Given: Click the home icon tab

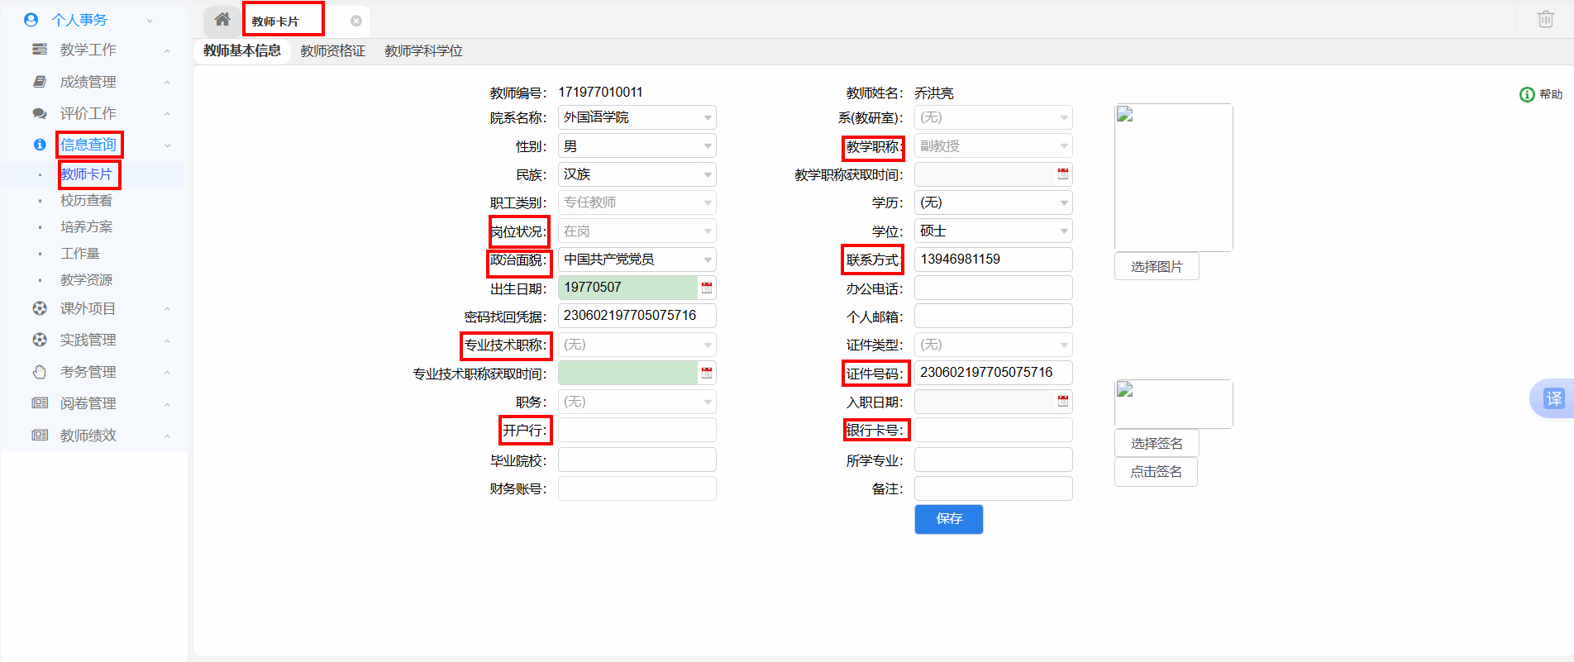Looking at the screenshot, I should [222, 20].
